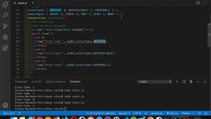Screen dimensions: 211x119
Task: Click the comment //do something
Action: 42,22
